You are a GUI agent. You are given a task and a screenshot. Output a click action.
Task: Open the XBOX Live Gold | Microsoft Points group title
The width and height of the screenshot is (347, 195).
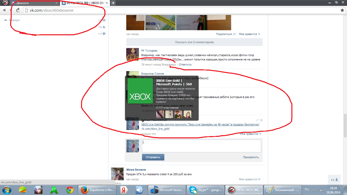[174, 82]
